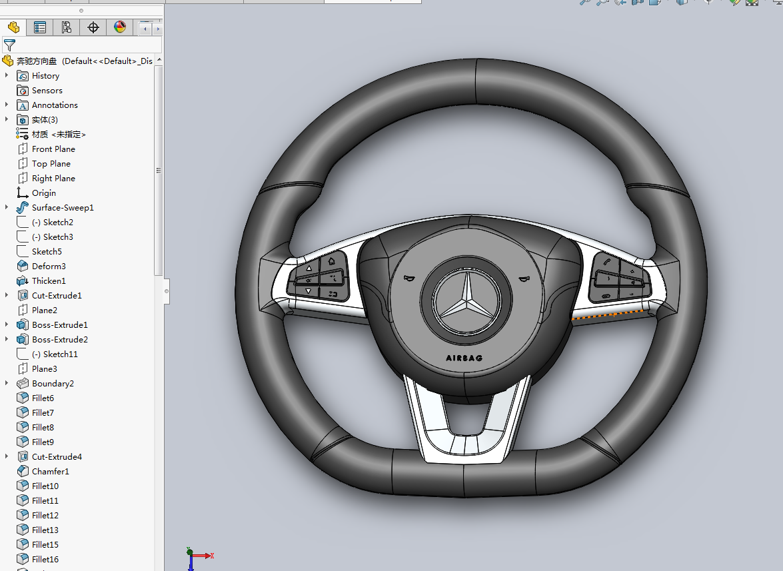Select Fillet7 in the tree

[43, 413]
